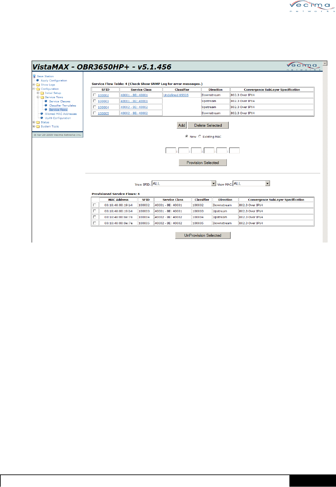The image size is (336, 487).
Task: Click the Initial Setup folder icon
Action: point(42,93)
